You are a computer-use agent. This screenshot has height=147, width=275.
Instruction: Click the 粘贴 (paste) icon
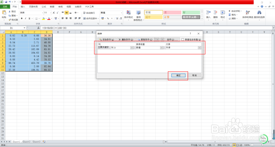(4, 13)
